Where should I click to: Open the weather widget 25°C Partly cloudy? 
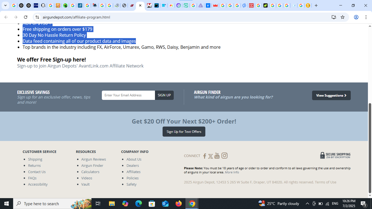[x=279, y=204]
